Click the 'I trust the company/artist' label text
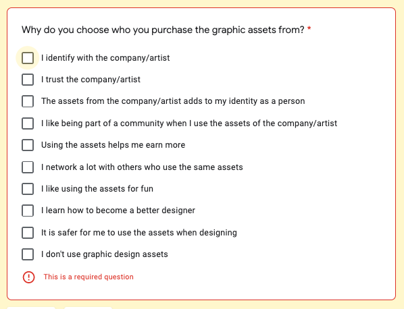This screenshot has width=404, height=309. coord(91,80)
